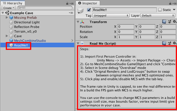Open Read Me script help reference icon
The width and height of the screenshot is (177, 111).
click(164, 43)
